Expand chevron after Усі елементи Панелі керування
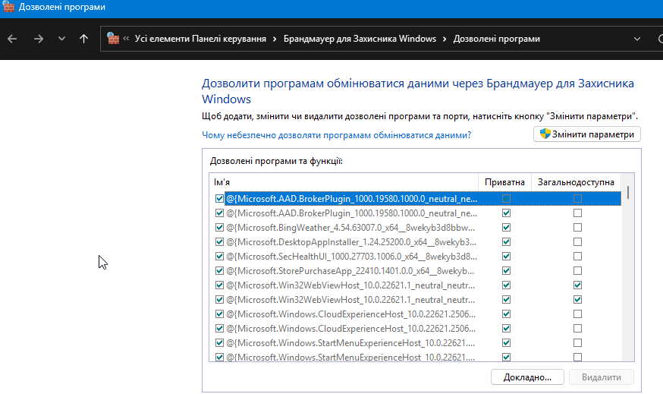The height and width of the screenshot is (394, 663). 275,39
